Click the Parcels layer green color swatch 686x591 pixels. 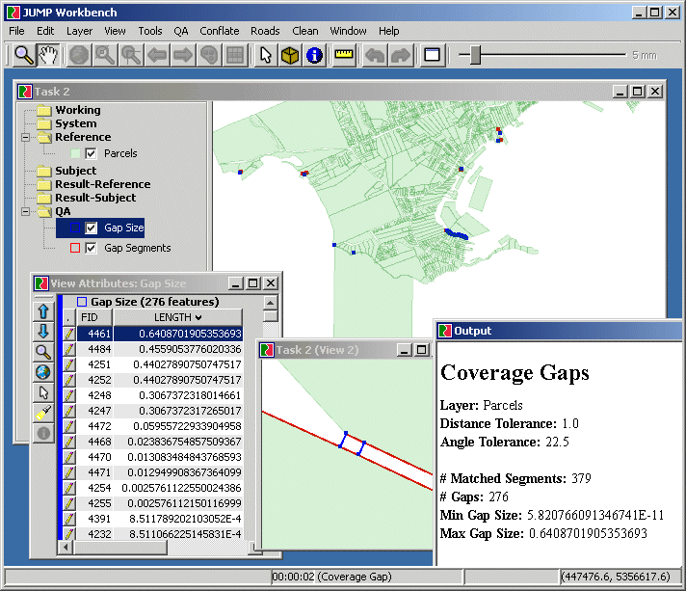75,153
